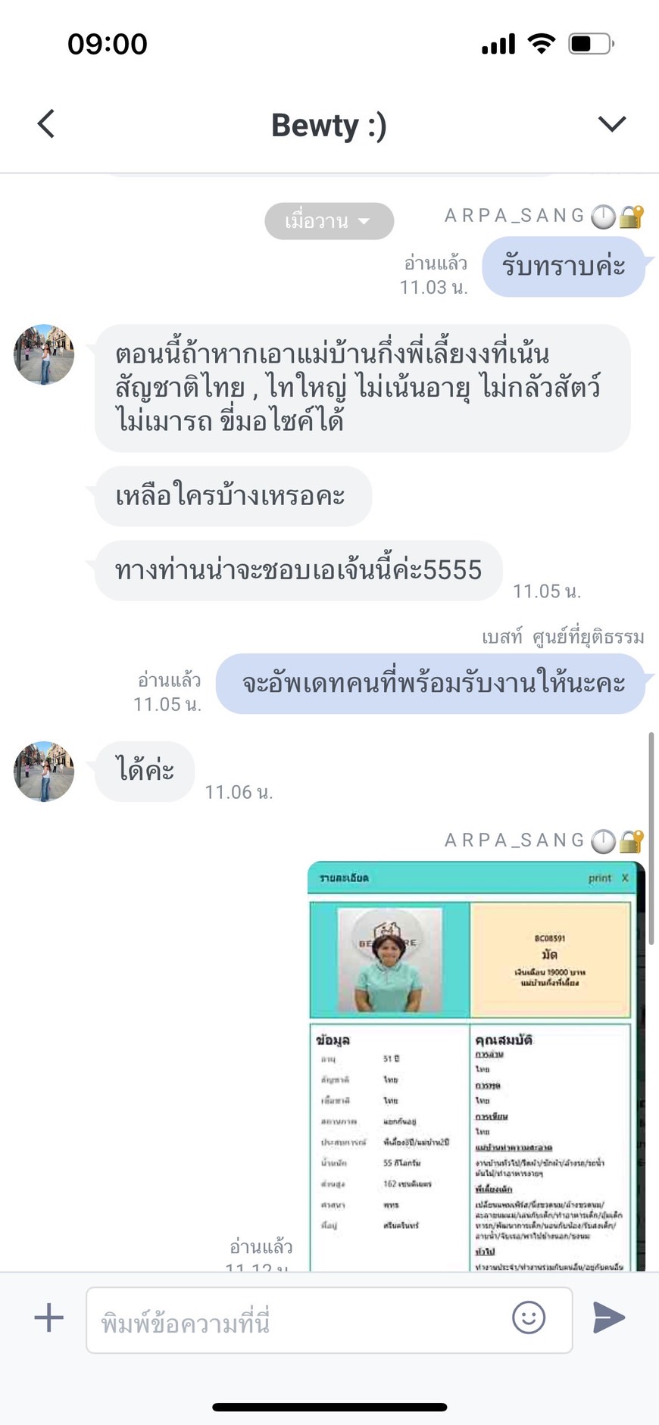Open the shared profile detail image

tap(476, 1065)
